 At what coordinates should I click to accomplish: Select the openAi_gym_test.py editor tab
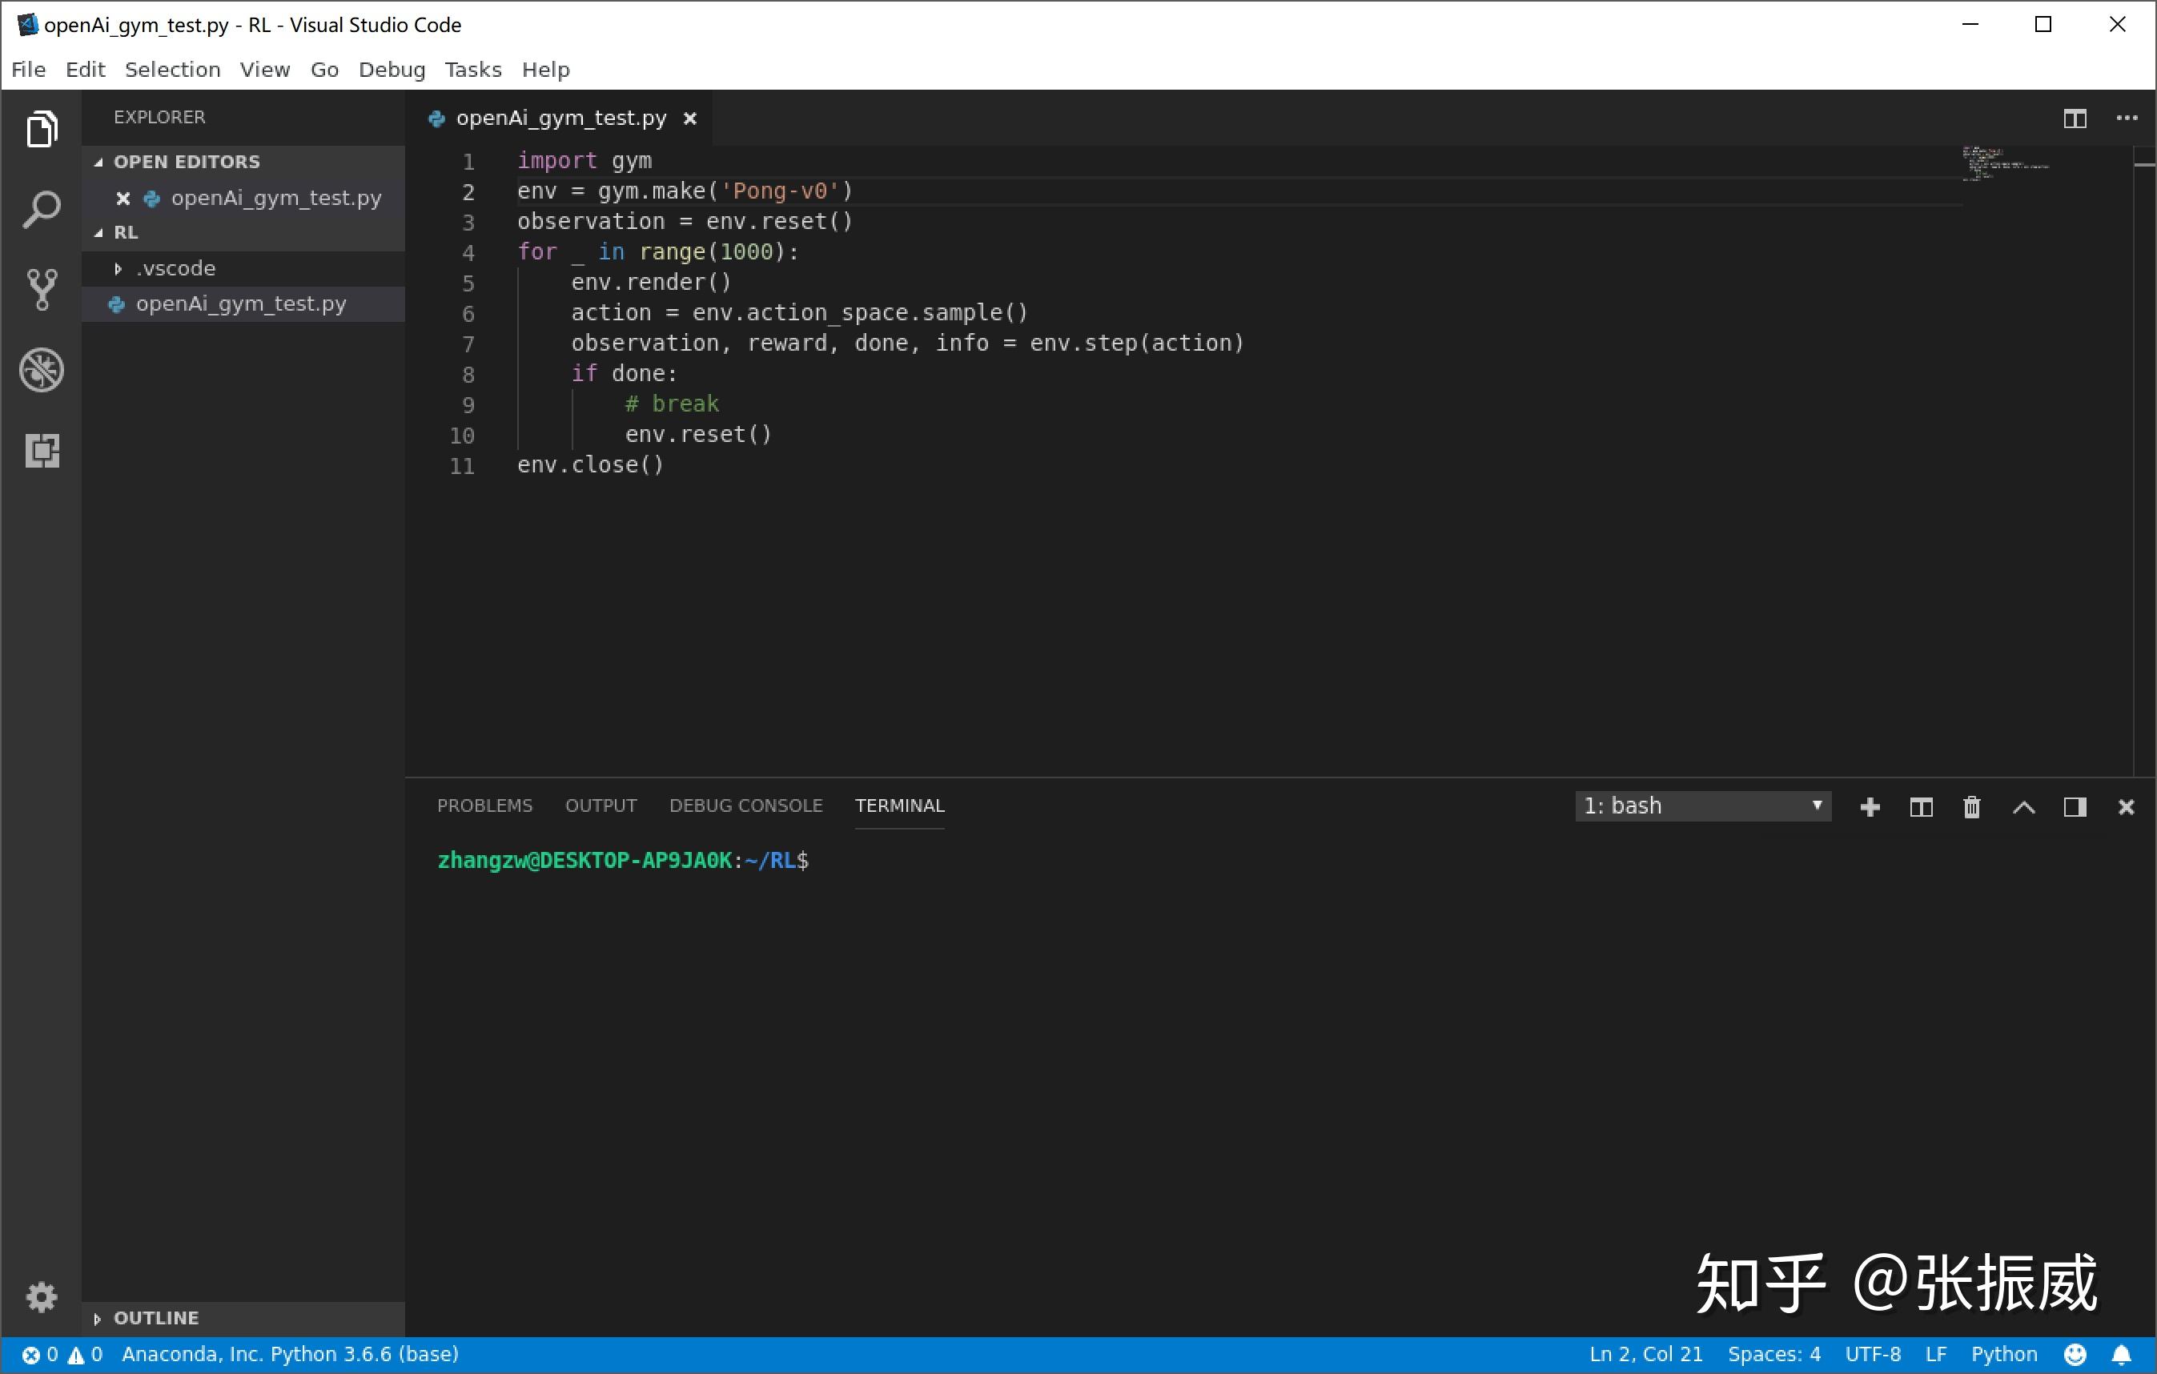tap(560, 119)
